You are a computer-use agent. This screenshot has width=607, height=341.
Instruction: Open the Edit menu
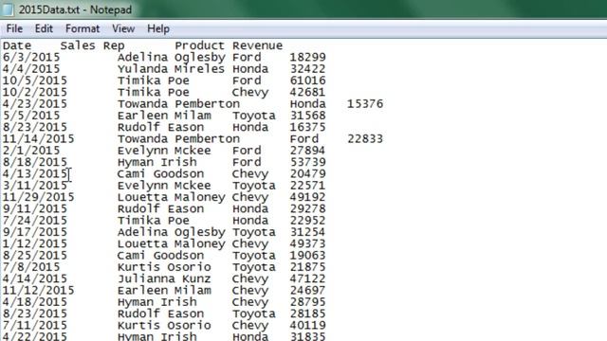point(44,28)
